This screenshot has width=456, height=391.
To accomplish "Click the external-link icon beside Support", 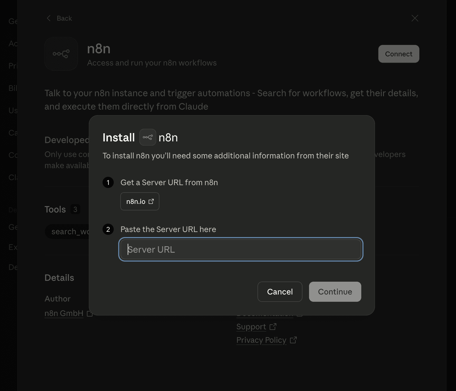I will point(273,327).
